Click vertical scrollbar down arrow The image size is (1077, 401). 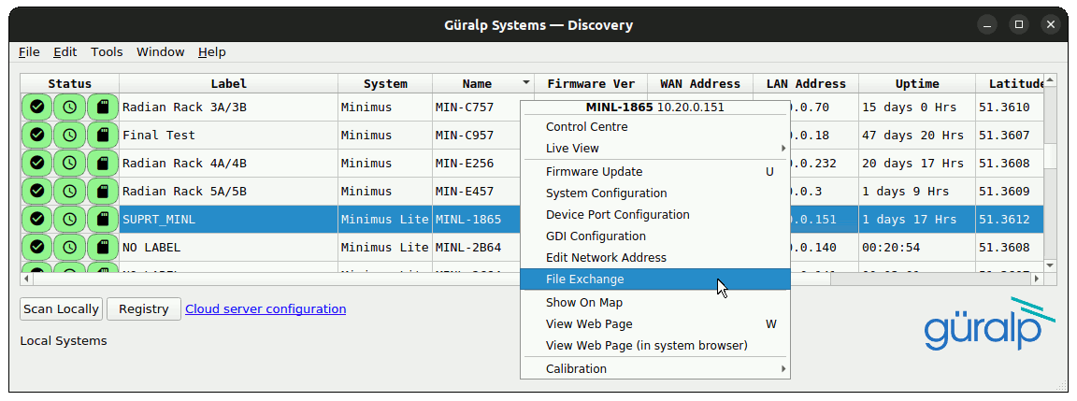point(1050,265)
